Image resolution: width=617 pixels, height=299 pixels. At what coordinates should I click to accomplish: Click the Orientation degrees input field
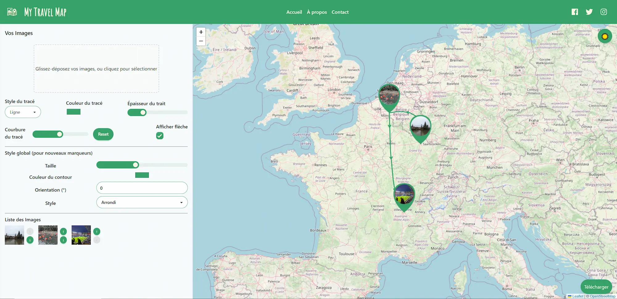(142, 188)
